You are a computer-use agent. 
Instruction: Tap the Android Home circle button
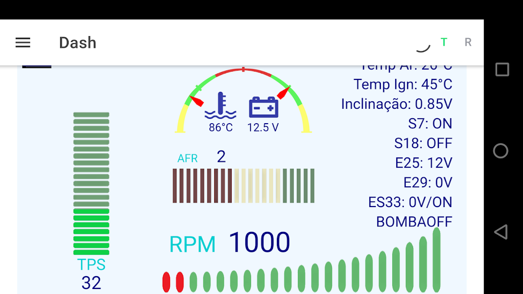click(x=501, y=151)
